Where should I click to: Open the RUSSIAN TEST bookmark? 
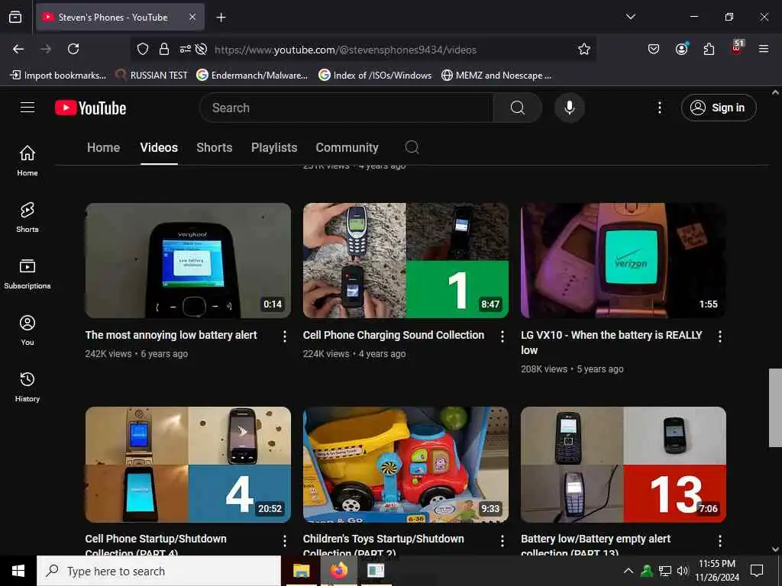(151, 76)
